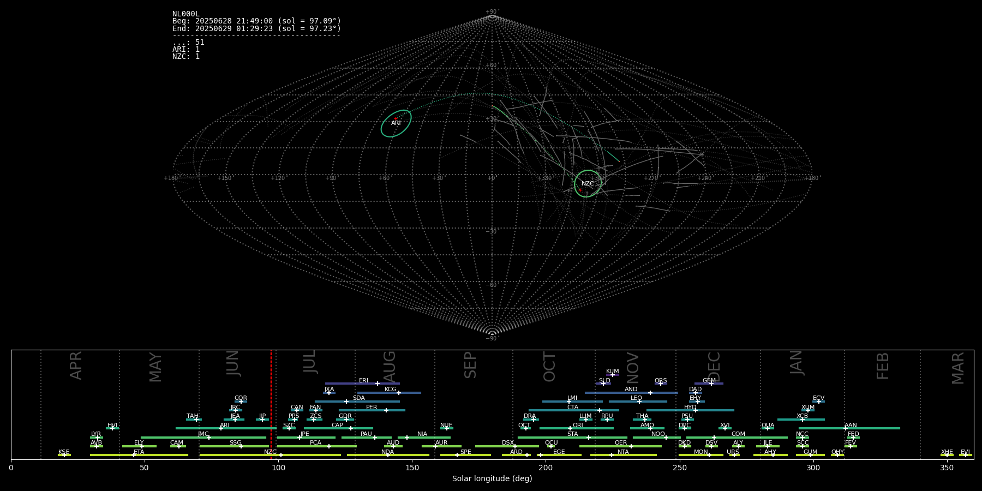982x491 pixels.
Task: Click the 'ARI: 1' count line in header
Action: pos(186,50)
